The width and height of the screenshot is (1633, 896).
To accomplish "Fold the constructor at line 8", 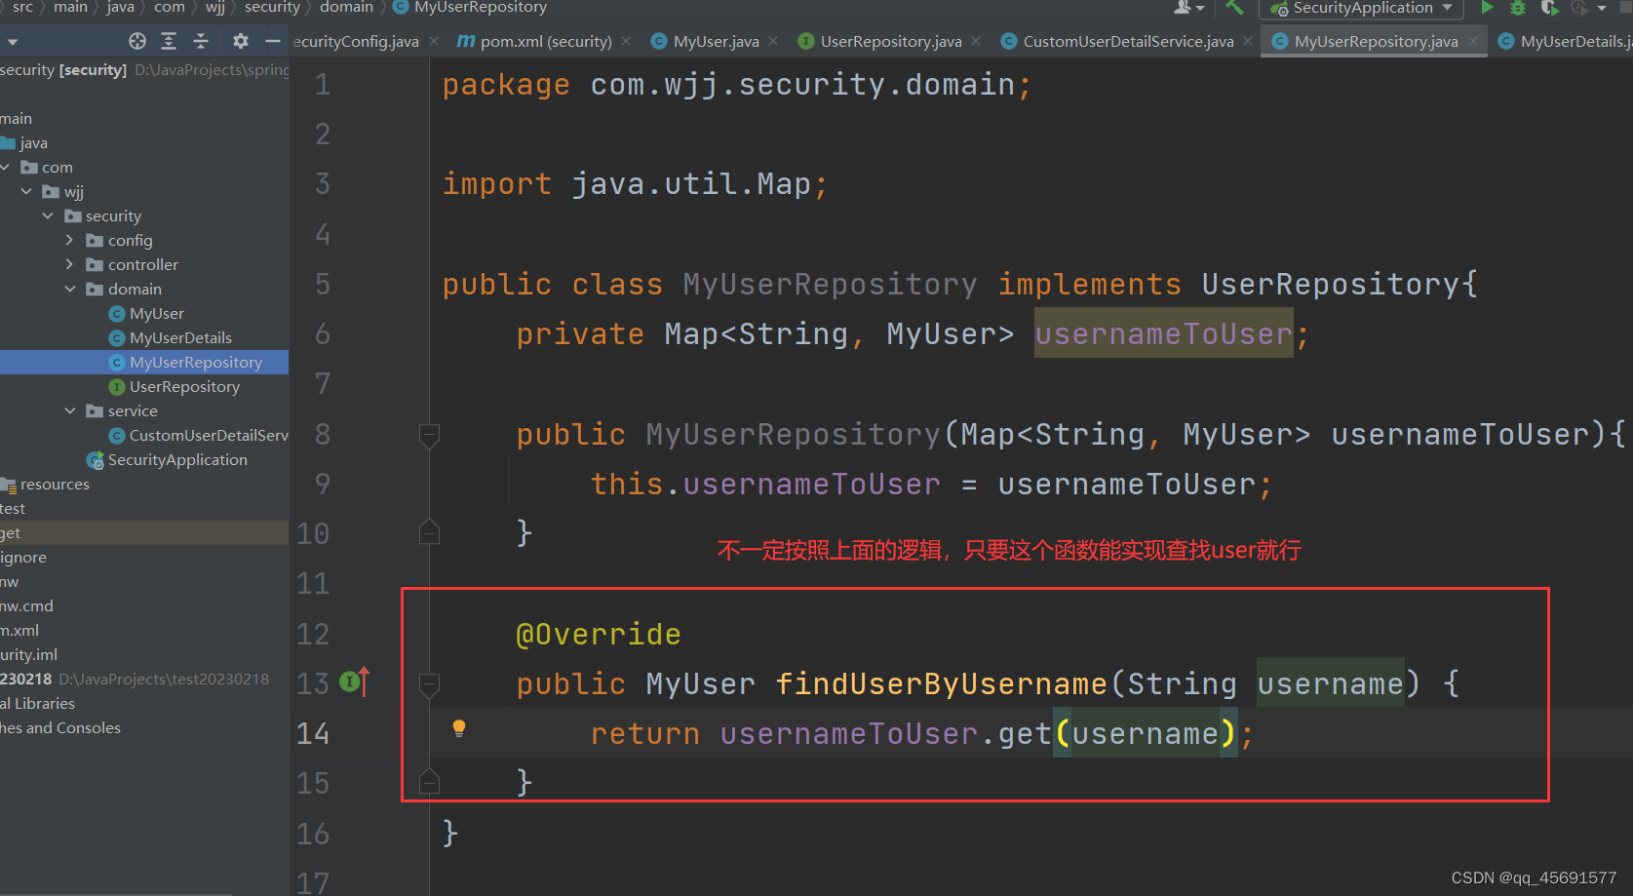I will 429,435.
